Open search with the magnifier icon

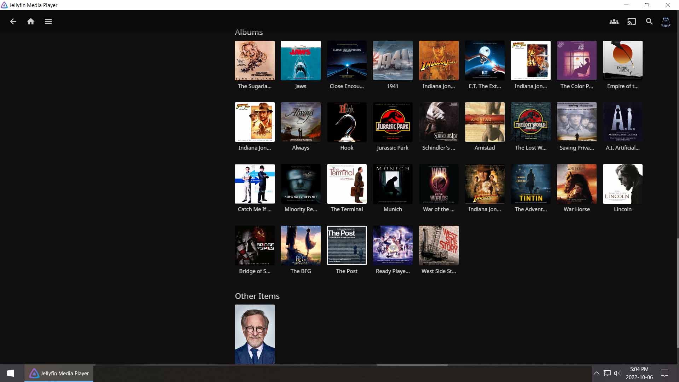(649, 22)
